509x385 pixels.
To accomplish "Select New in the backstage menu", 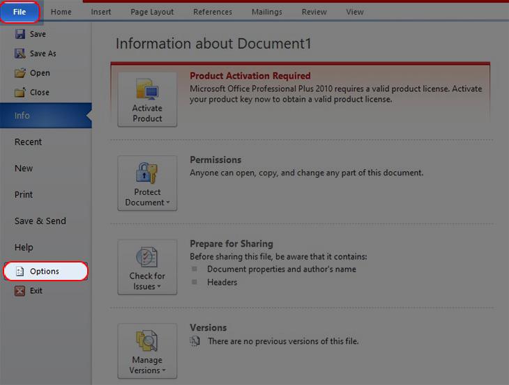I will coord(24,168).
